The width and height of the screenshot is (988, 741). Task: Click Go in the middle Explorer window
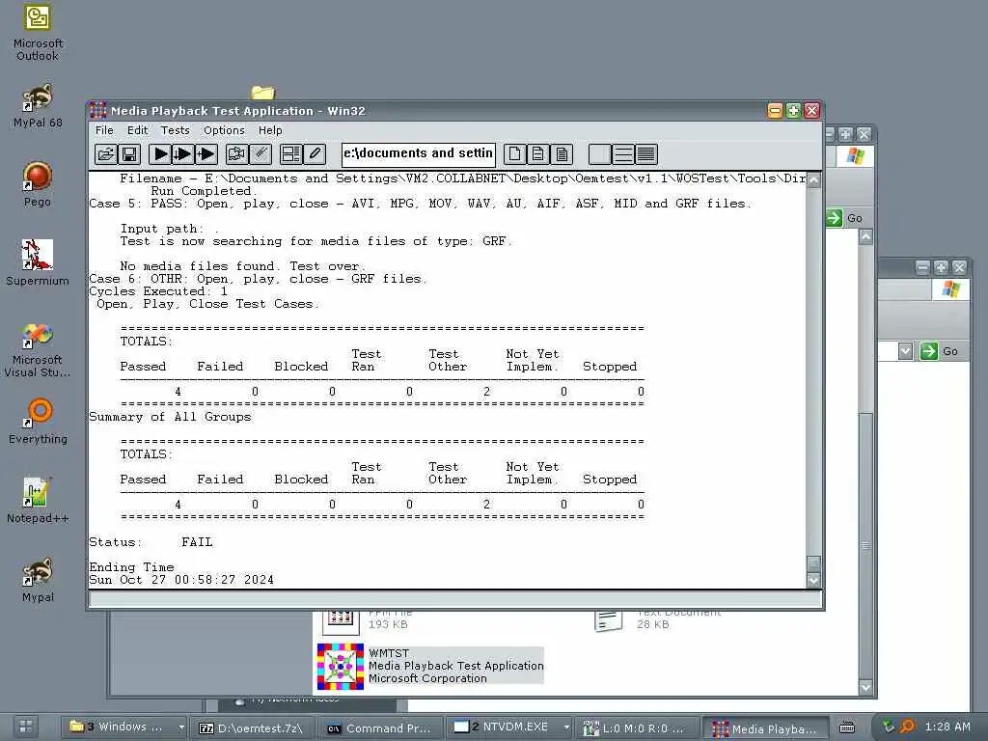click(845, 218)
